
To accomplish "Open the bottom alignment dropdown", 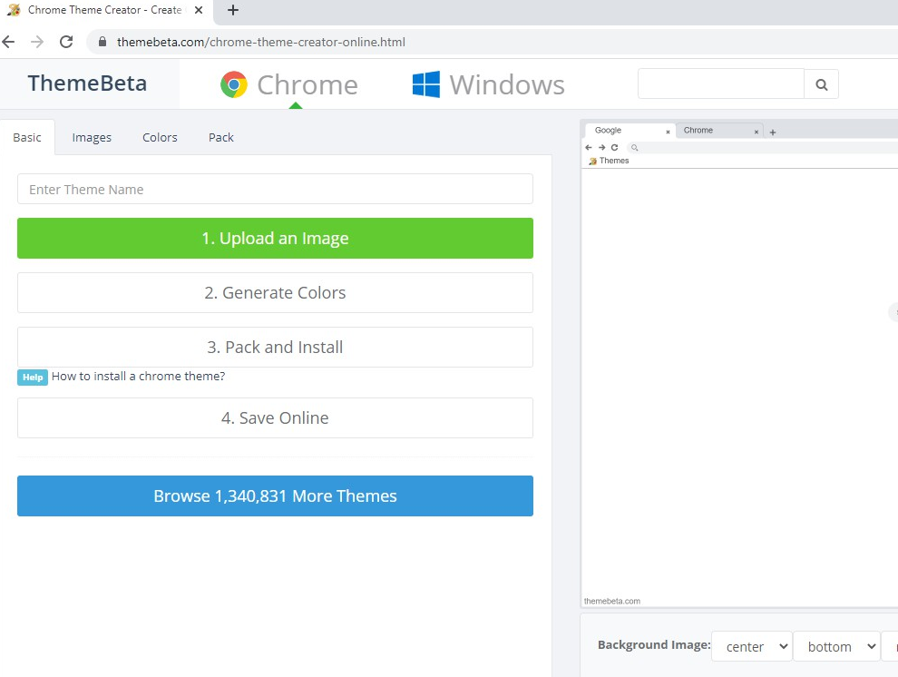I will pos(836,646).
